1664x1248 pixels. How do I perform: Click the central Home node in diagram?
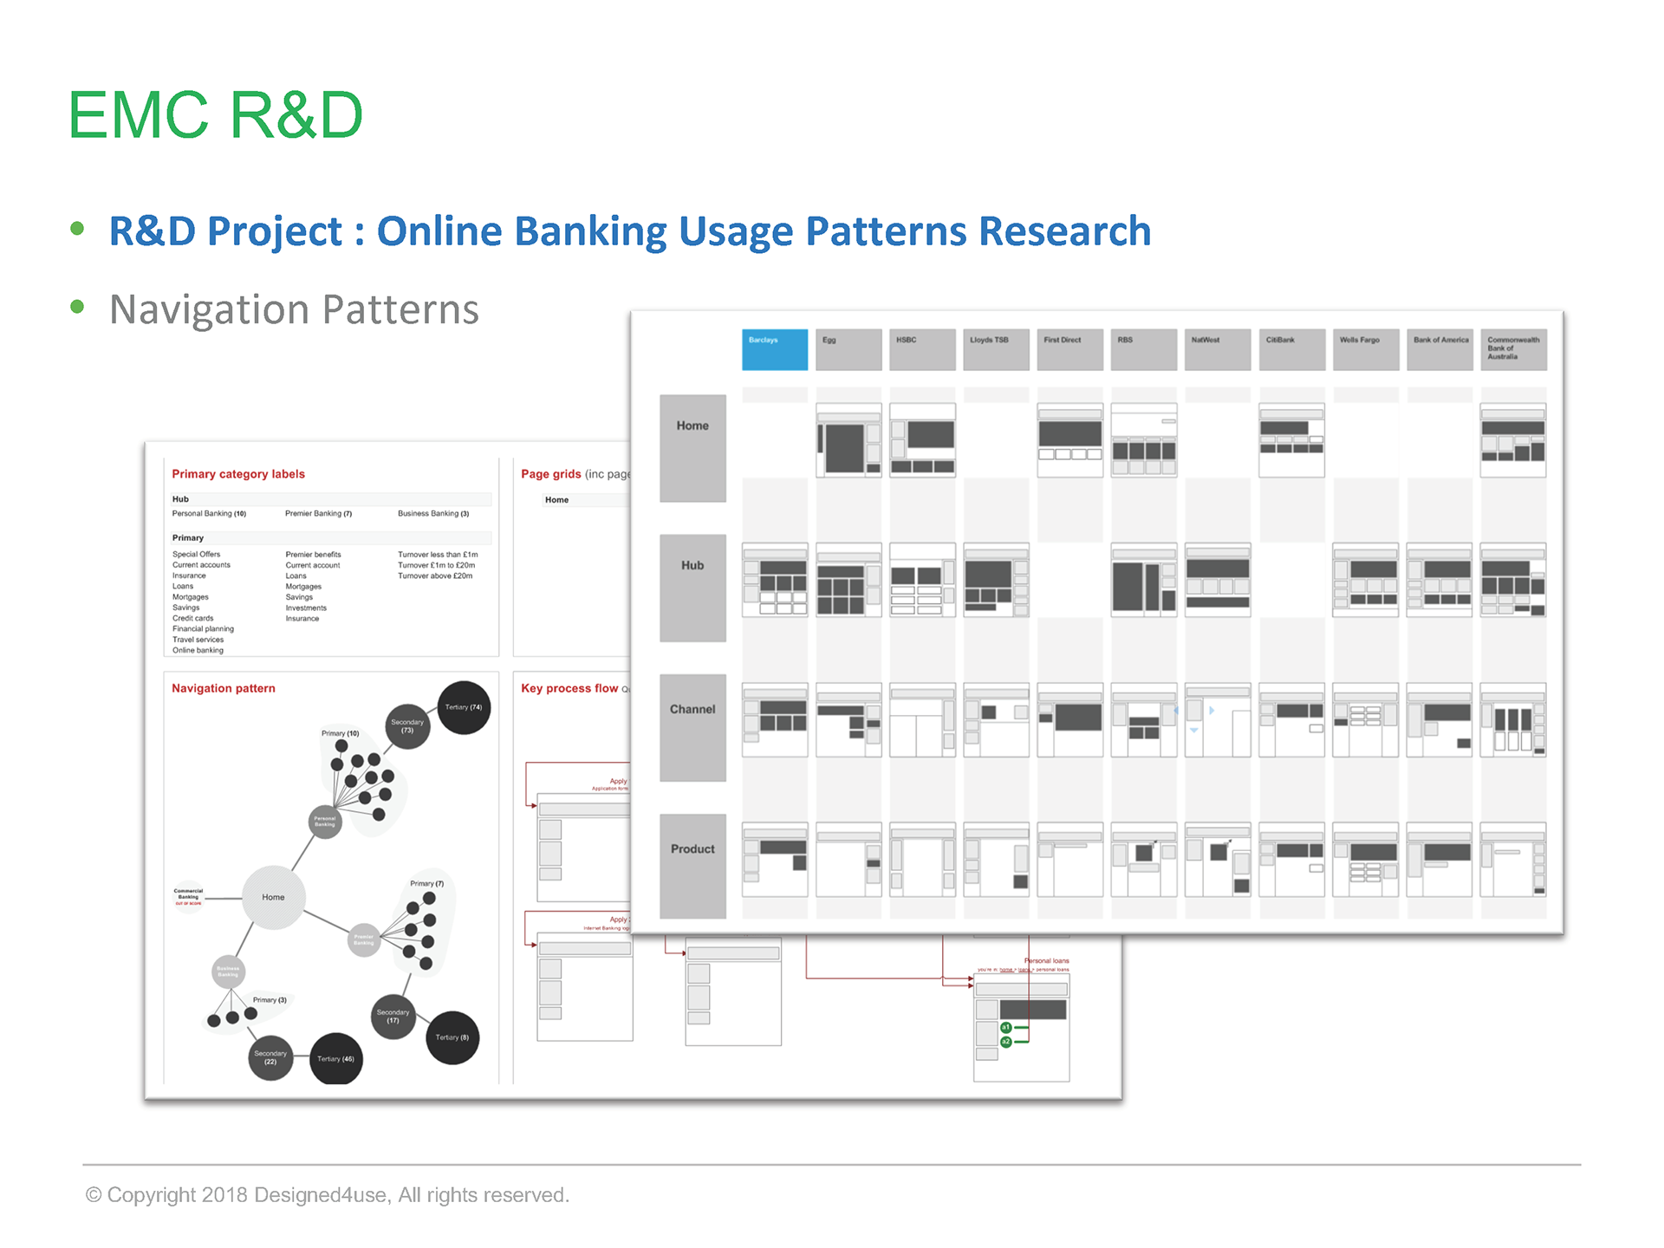pyautogui.click(x=273, y=897)
